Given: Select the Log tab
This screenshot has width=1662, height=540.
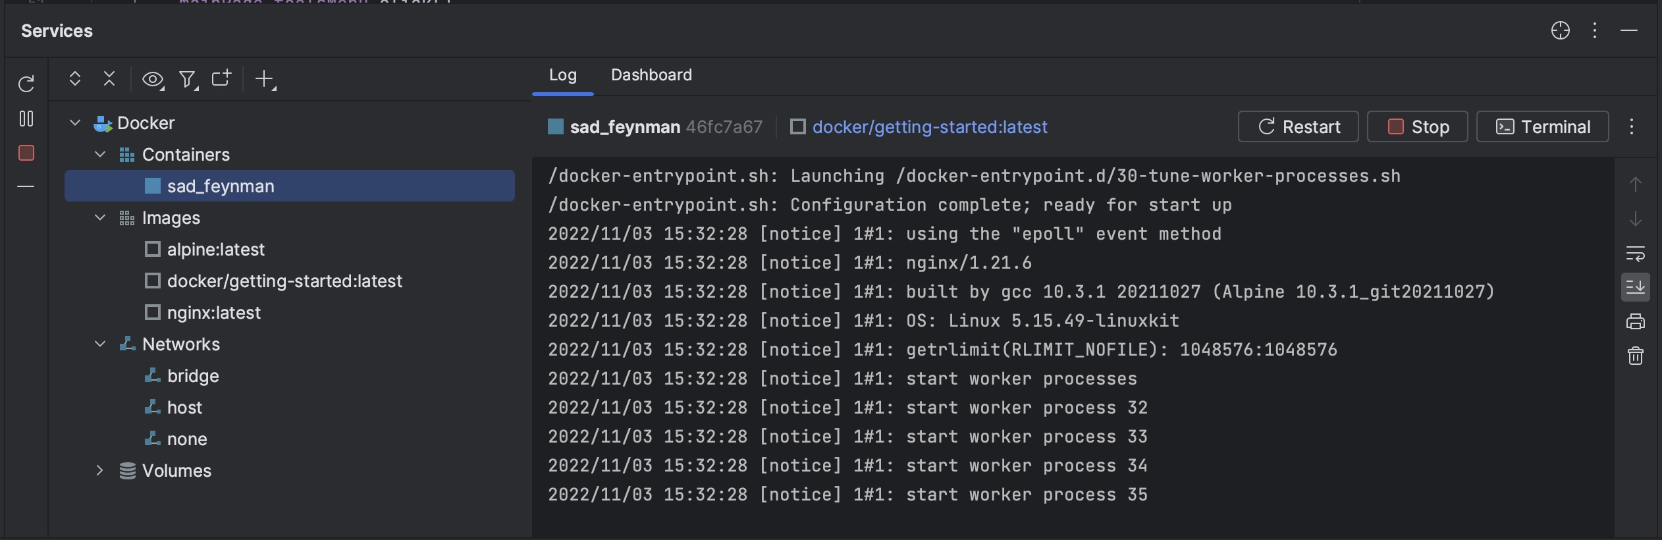Looking at the screenshot, I should click(x=563, y=75).
